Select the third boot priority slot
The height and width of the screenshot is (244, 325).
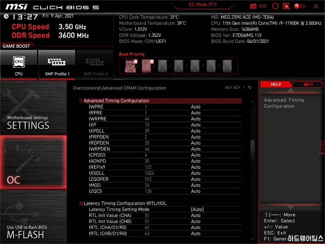point(162,66)
